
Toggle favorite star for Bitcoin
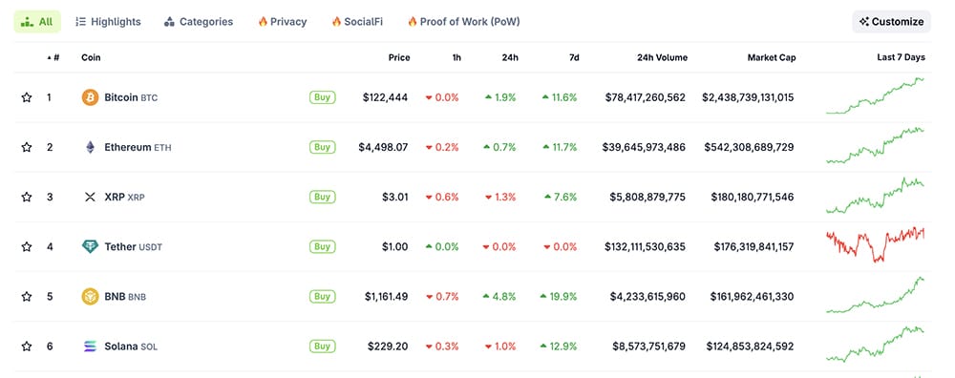click(26, 97)
